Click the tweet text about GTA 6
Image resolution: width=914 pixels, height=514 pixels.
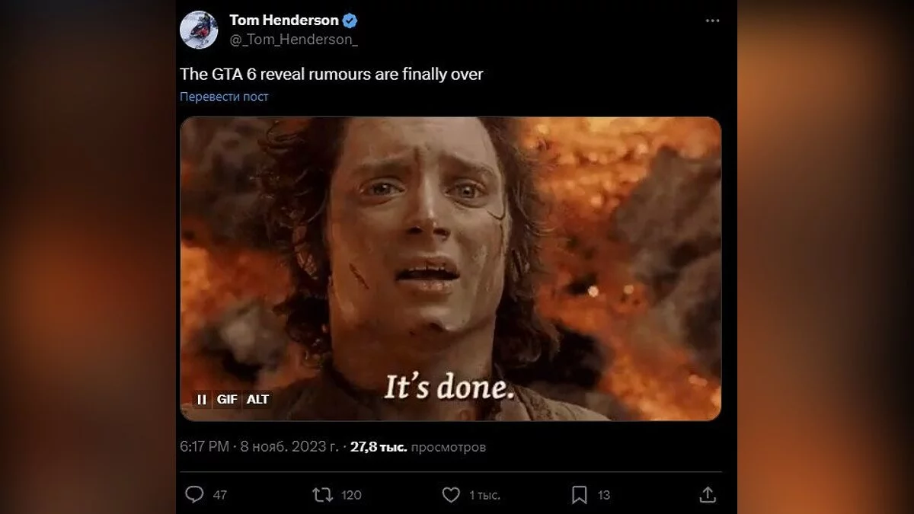coord(331,75)
